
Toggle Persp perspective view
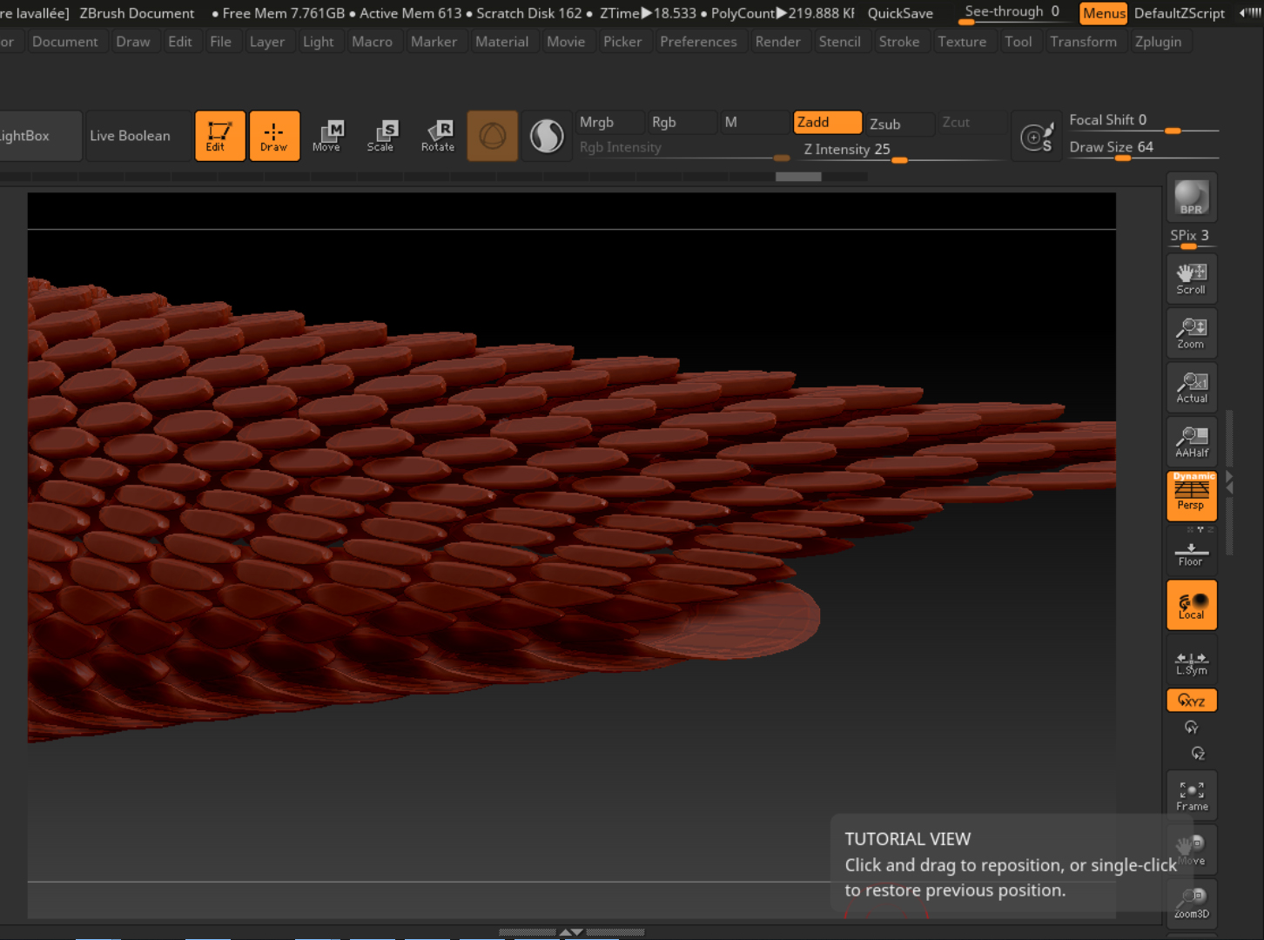click(1192, 496)
